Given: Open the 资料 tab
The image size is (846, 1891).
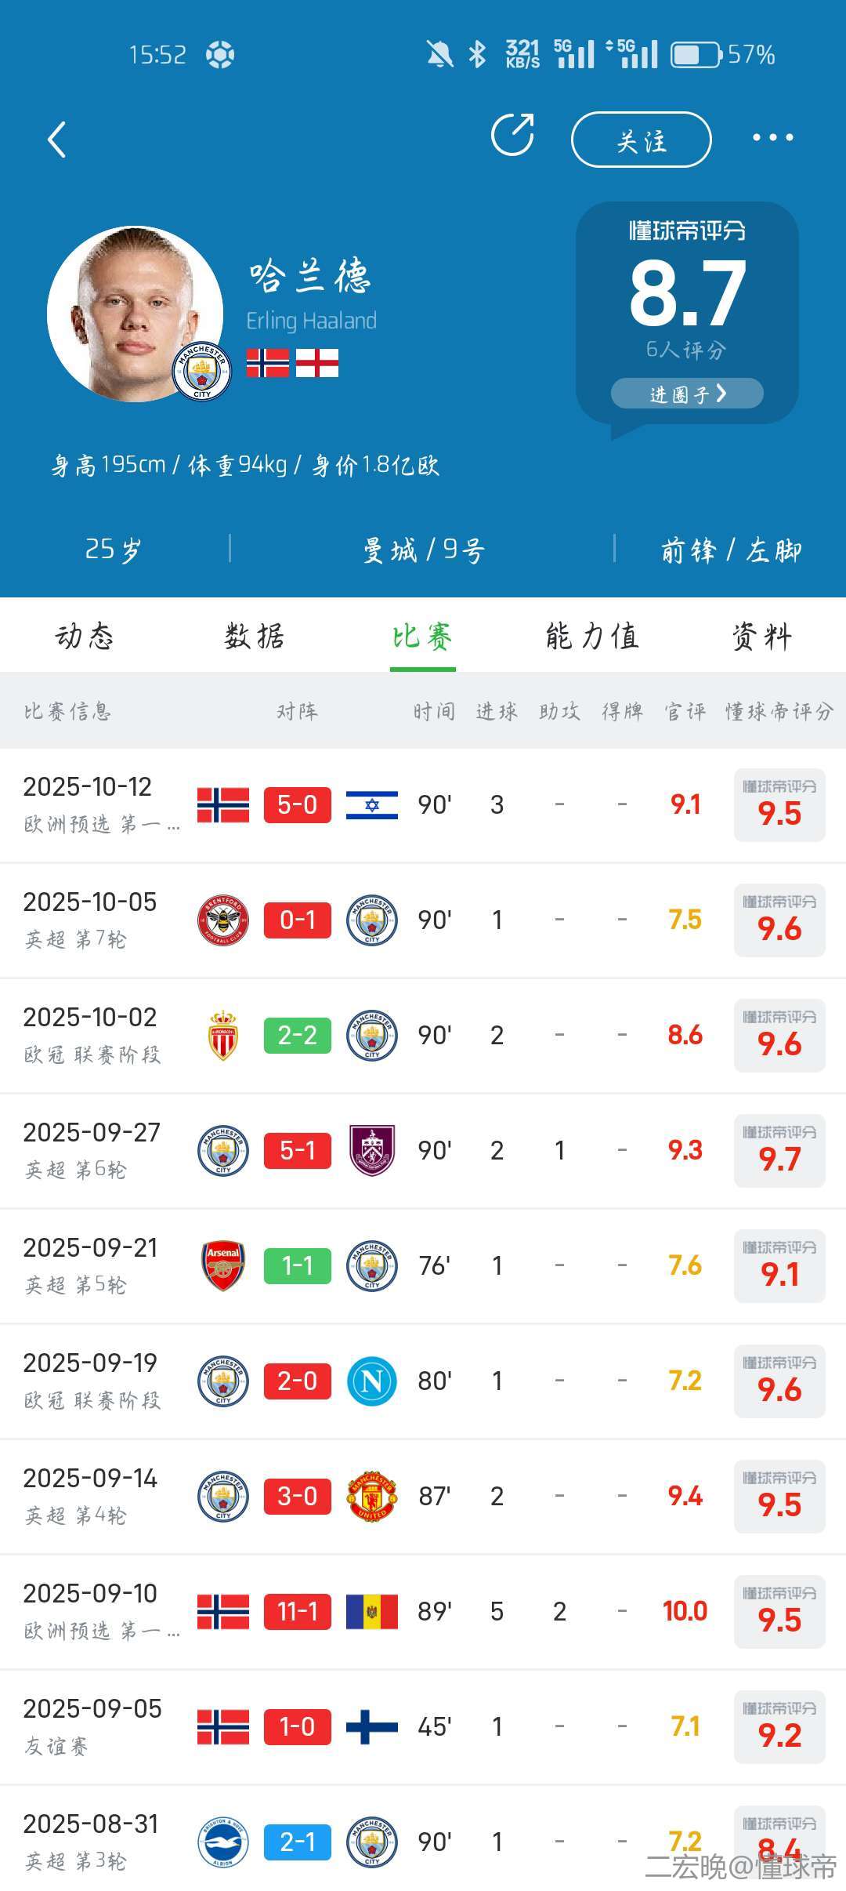Looking at the screenshot, I should (x=761, y=636).
